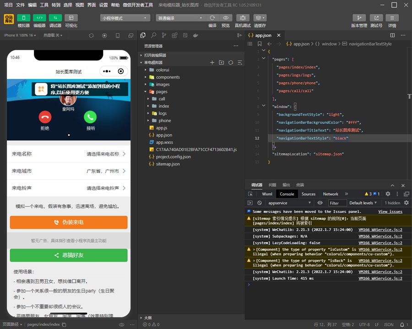
Task: Open the 小程序模式 mode dropdown
Action: pyautogui.click(x=125, y=18)
